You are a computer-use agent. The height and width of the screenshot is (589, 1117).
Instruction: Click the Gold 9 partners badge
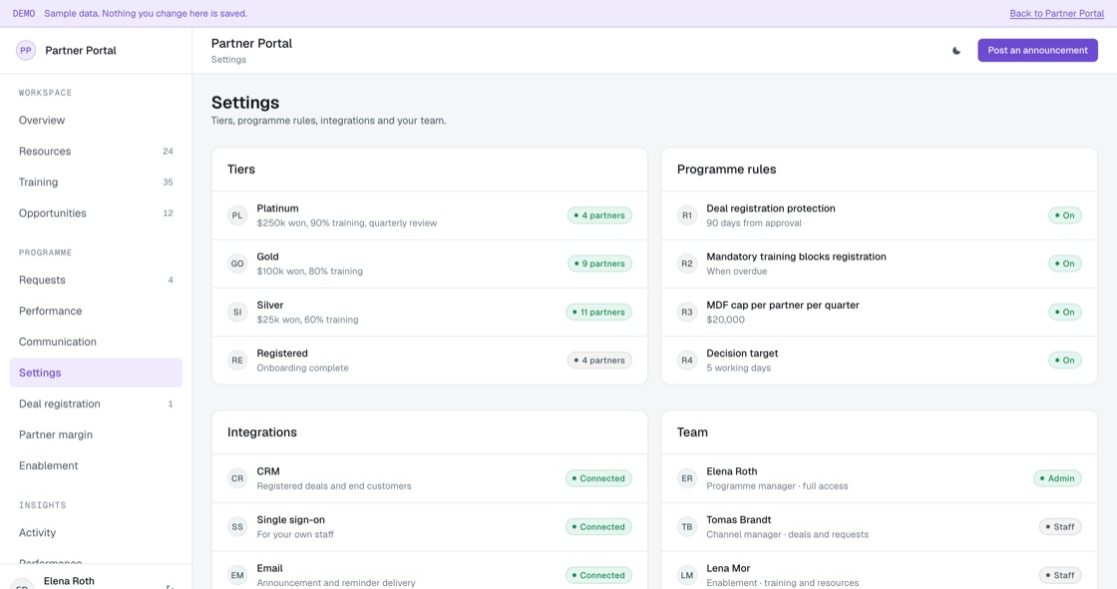point(599,263)
